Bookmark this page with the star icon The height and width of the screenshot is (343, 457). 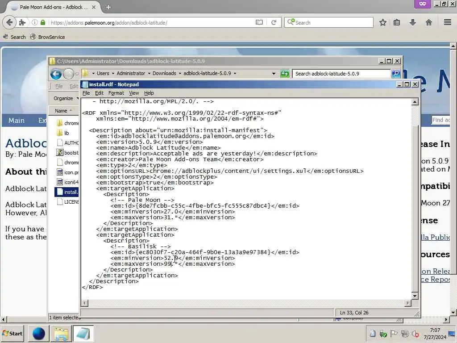click(382, 22)
